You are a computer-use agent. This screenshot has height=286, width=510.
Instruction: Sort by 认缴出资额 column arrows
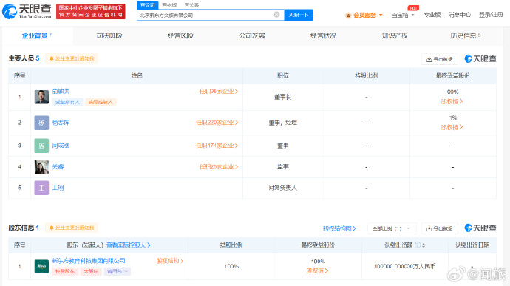tap(424, 245)
